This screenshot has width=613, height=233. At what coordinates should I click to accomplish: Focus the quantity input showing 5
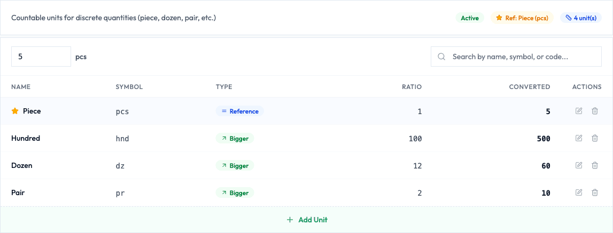(x=41, y=57)
